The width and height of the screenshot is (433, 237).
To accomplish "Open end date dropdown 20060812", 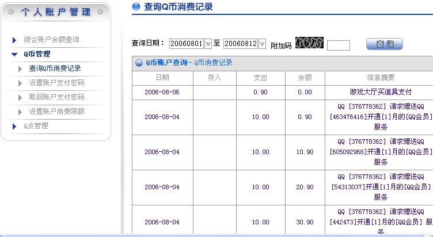I will tap(262, 44).
